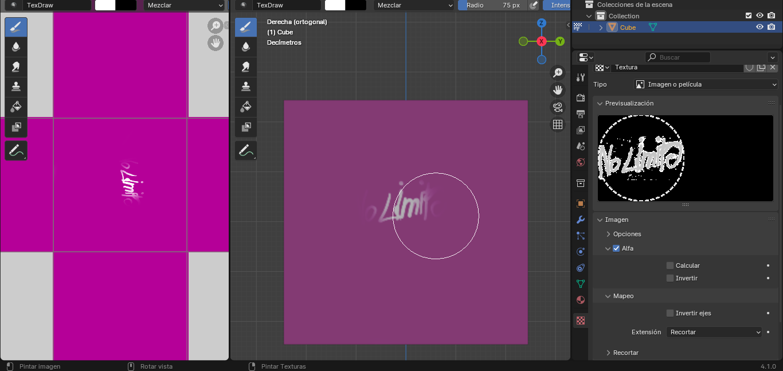
Task: Activate the Annotate tool in 3D viewport
Action: tap(246, 150)
